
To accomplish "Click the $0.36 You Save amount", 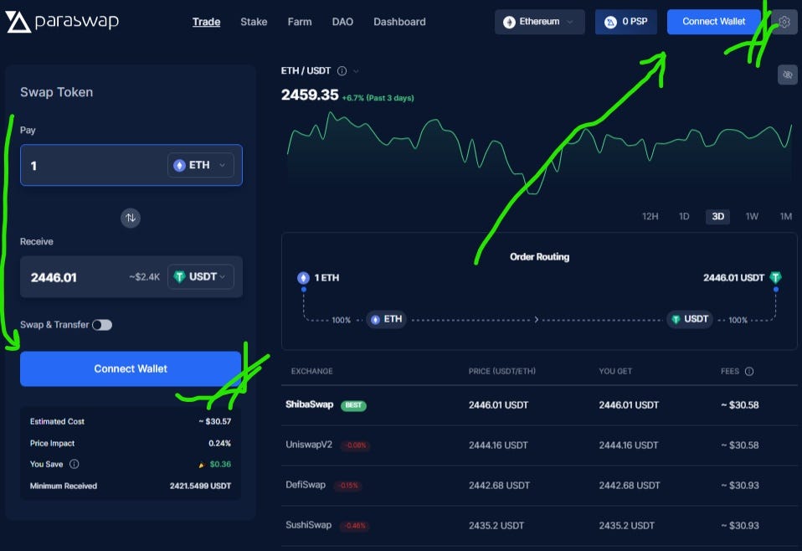I will point(220,464).
